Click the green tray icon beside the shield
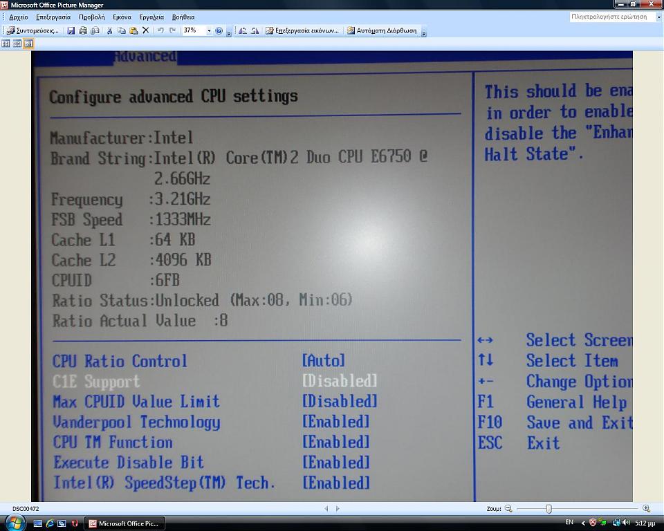Screen dimensions: 664x531 coord(602,523)
